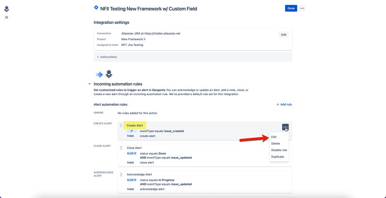Click the Integration settings heading
This screenshot has height=198, width=386.
111,22
